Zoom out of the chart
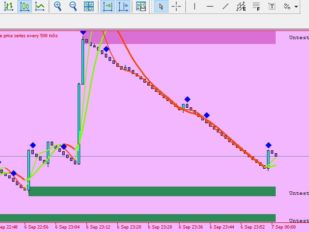The width and height of the screenshot is (309, 232). 73,6
